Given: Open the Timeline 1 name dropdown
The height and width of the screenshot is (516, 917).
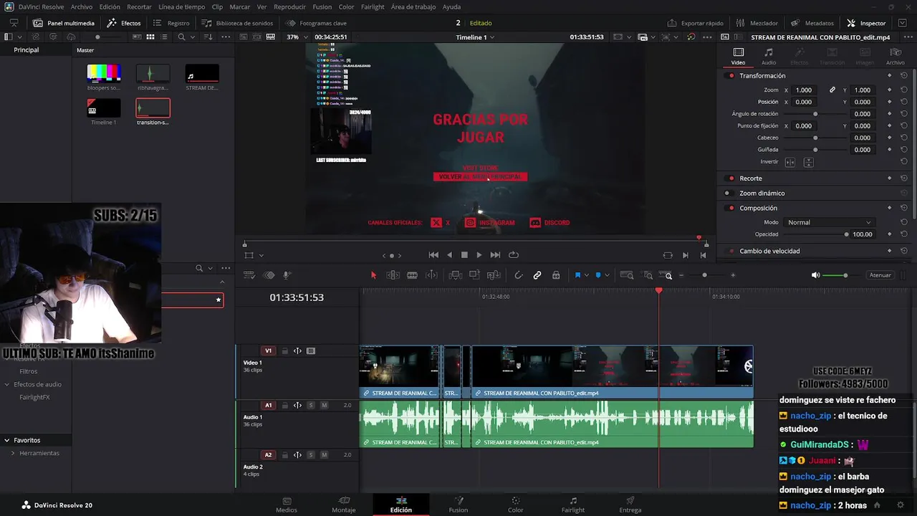Looking at the screenshot, I should (475, 37).
